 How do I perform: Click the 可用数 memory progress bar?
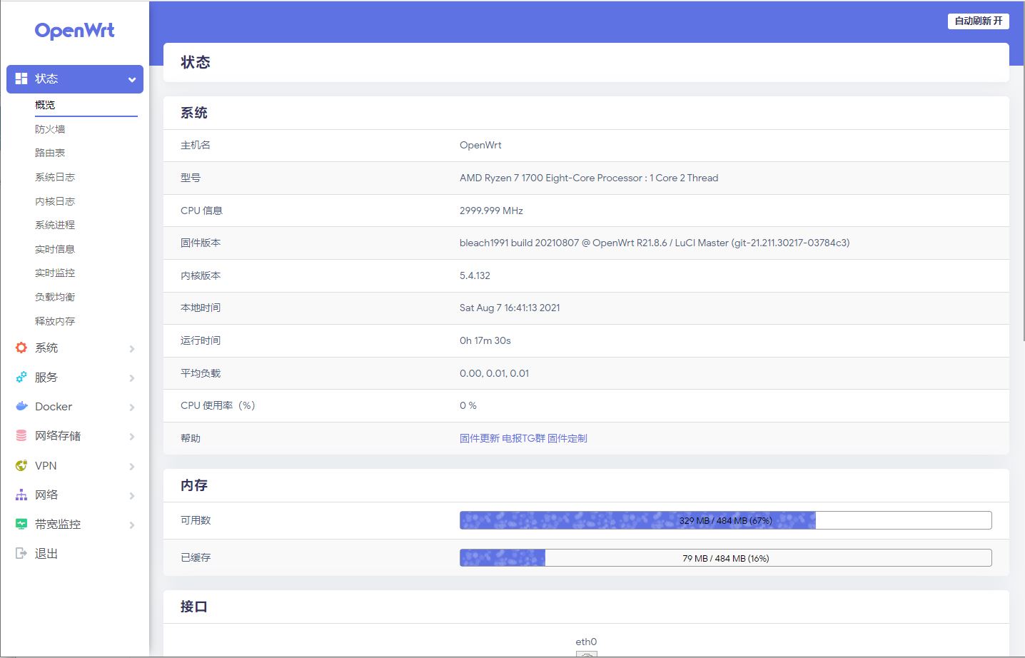[725, 520]
